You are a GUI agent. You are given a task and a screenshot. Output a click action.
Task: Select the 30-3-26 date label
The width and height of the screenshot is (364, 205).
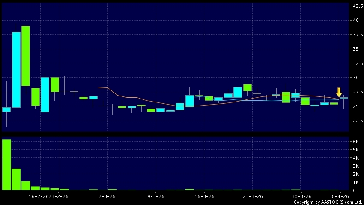point(301,196)
